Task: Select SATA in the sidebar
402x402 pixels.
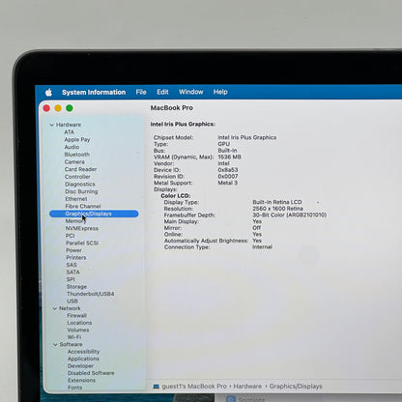Action: 73,272
